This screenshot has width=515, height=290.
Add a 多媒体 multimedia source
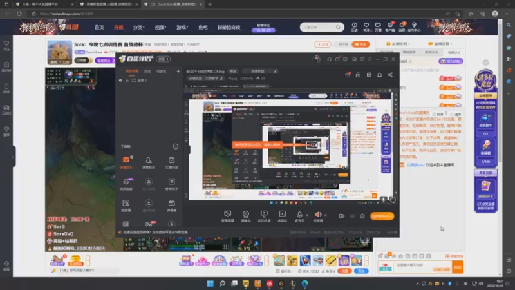[282, 217]
